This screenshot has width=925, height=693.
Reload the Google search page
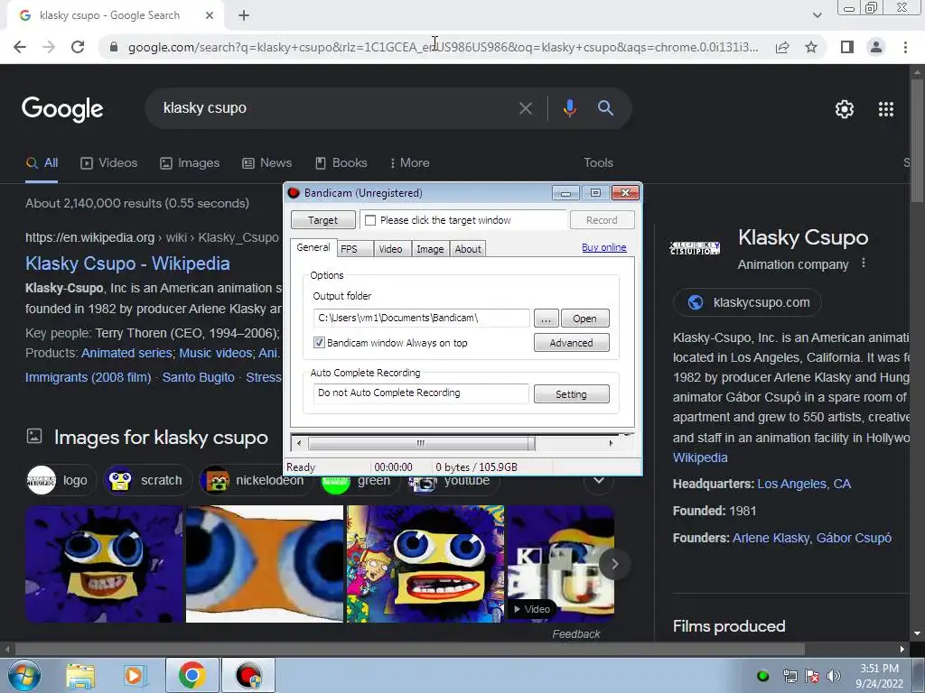[x=78, y=47]
